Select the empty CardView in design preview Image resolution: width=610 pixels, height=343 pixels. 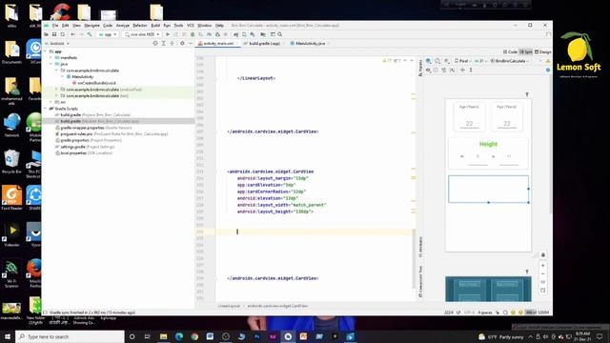(488, 189)
